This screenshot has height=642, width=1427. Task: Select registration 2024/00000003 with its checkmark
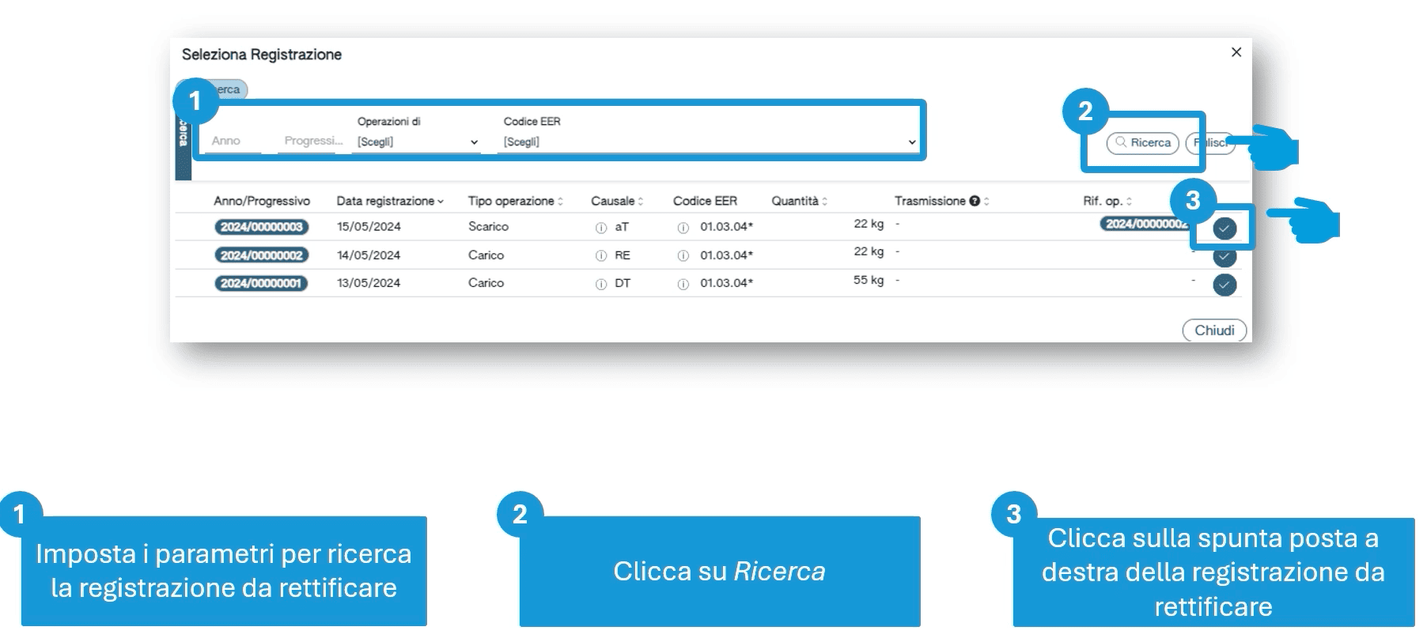point(1224,228)
